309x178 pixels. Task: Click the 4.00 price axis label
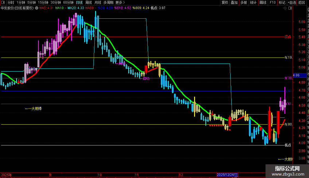point(302,143)
